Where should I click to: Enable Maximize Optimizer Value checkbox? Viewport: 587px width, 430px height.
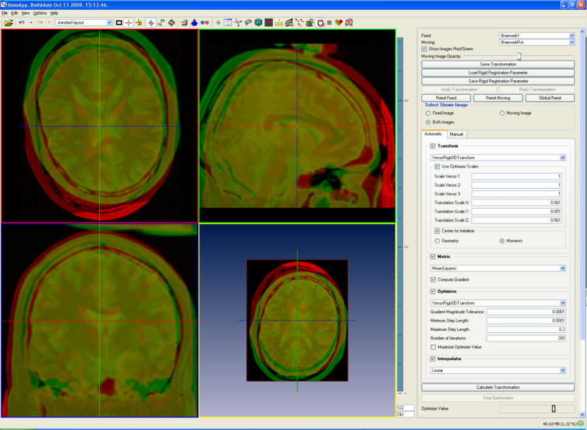pos(434,347)
